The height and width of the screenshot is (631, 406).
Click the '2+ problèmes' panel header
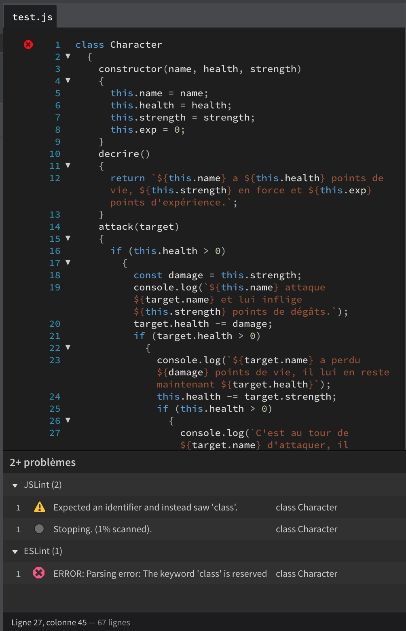pyautogui.click(x=42, y=462)
